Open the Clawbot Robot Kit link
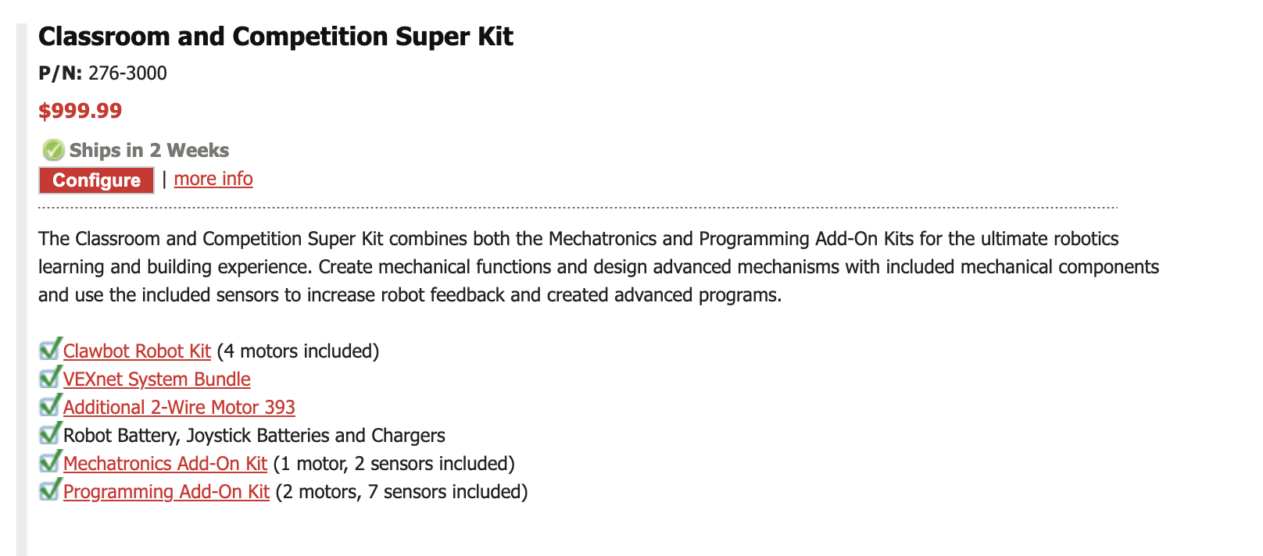The image size is (1263, 556). coord(137,351)
